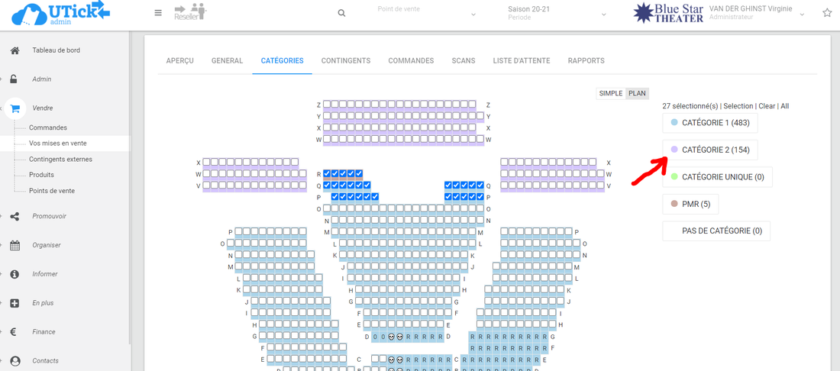Click the Vendre shopping cart icon

point(15,108)
